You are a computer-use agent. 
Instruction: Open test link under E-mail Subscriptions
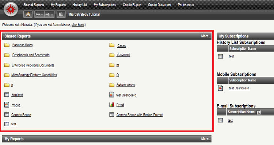click(230, 121)
